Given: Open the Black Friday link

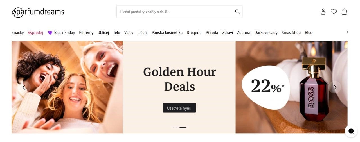Looking at the screenshot, I should [61, 33].
